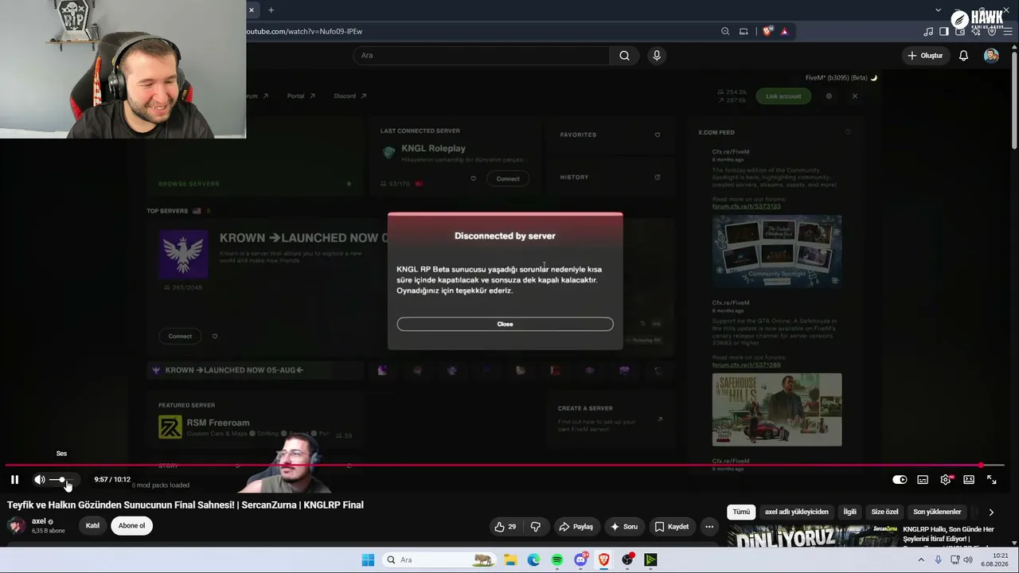This screenshot has height=573, width=1019.
Task: Click the Katıl join button
Action: click(x=92, y=526)
